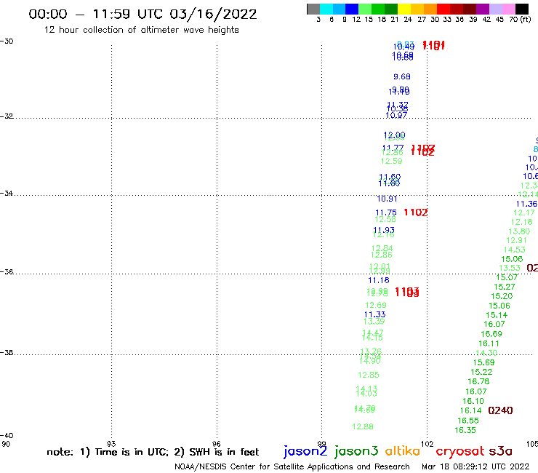Click the wave height value 15.14
The width and height of the screenshot is (538, 473).
[497, 315]
